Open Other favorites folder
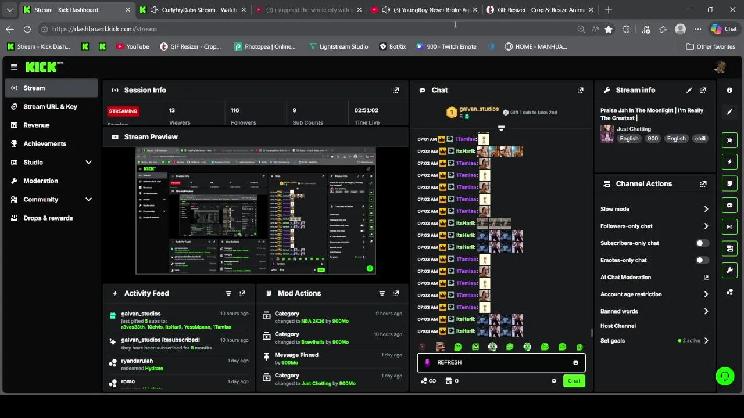744x418 pixels. coord(710,46)
